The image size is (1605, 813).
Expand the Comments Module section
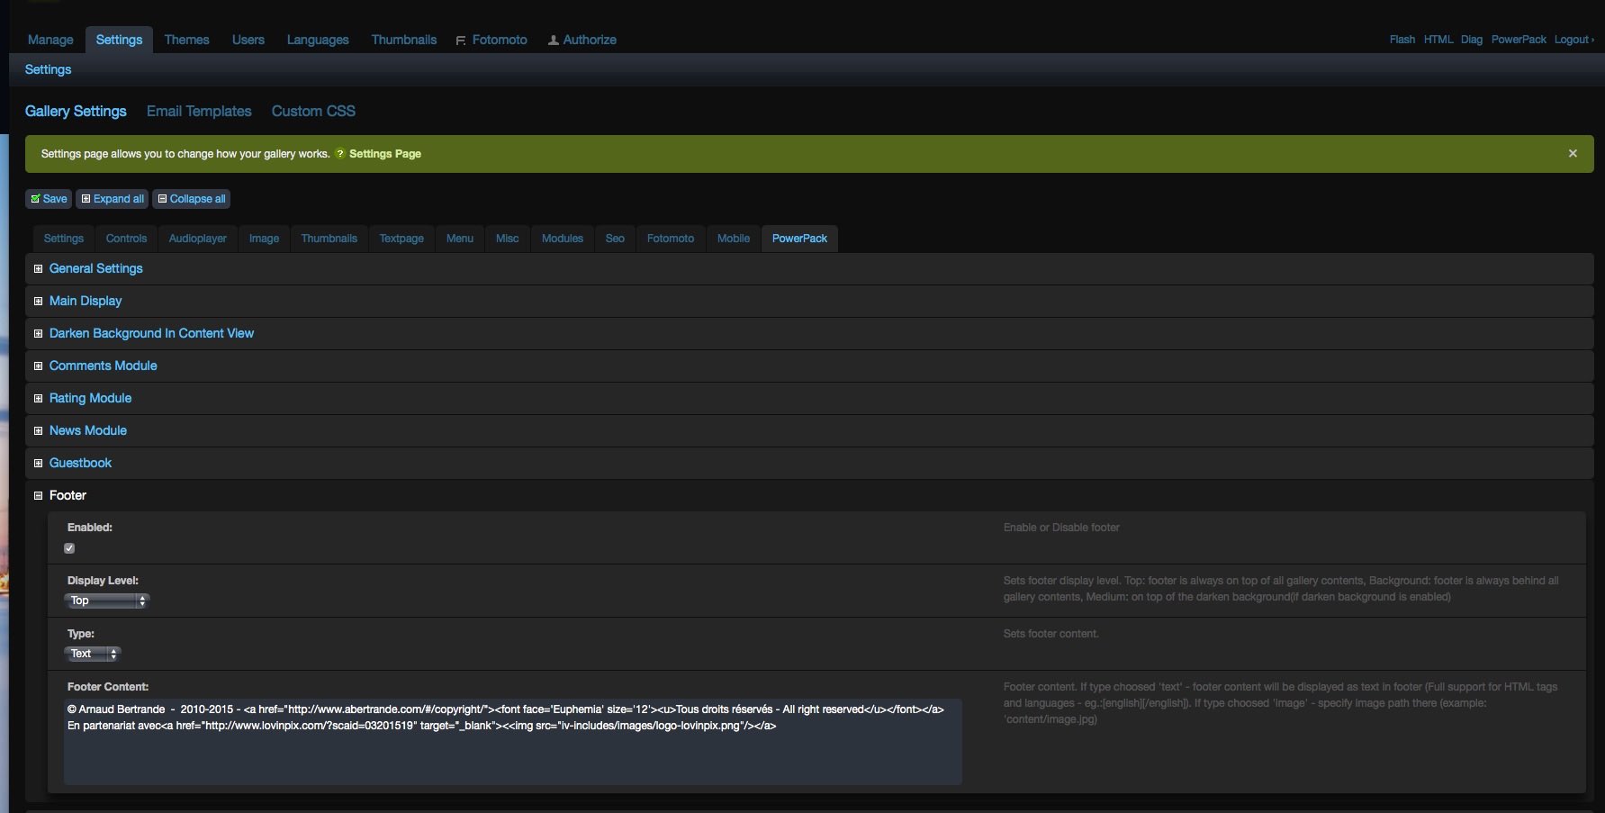(103, 366)
